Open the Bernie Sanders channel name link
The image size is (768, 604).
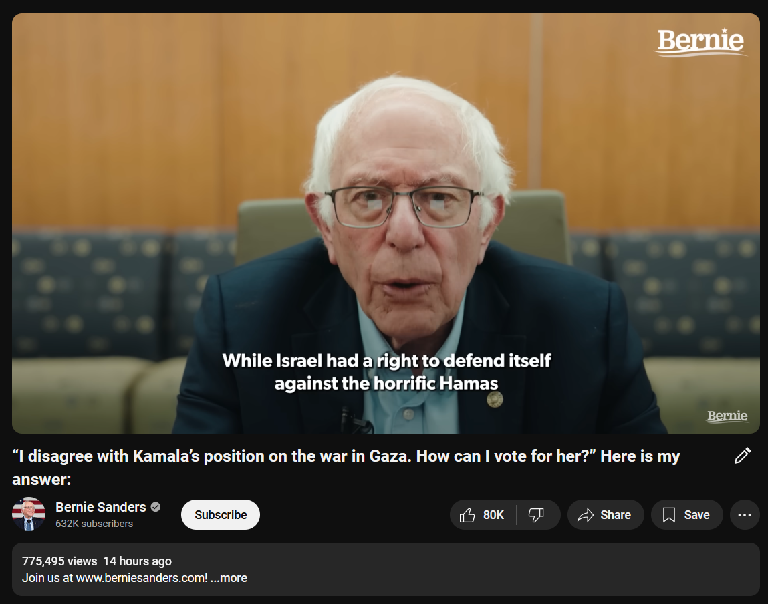(x=100, y=507)
